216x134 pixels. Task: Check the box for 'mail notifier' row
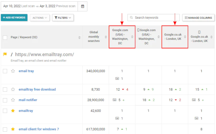pos(5,100)
